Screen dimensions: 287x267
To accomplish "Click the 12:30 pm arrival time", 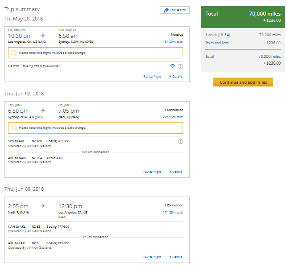I will click(x=70, y=206).
